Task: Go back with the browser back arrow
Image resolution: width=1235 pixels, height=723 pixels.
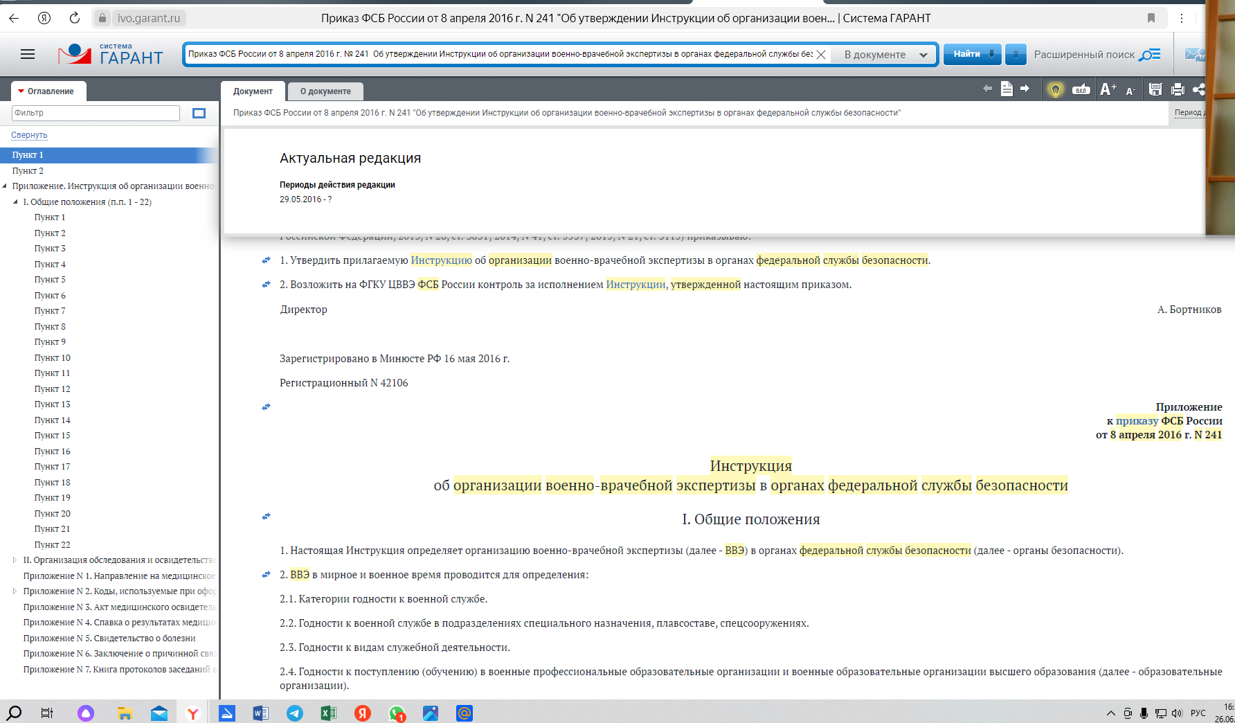Action: (14, 18)
